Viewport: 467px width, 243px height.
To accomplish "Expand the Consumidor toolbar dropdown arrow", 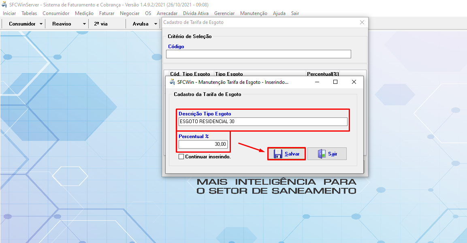I will tap(41, 24).
